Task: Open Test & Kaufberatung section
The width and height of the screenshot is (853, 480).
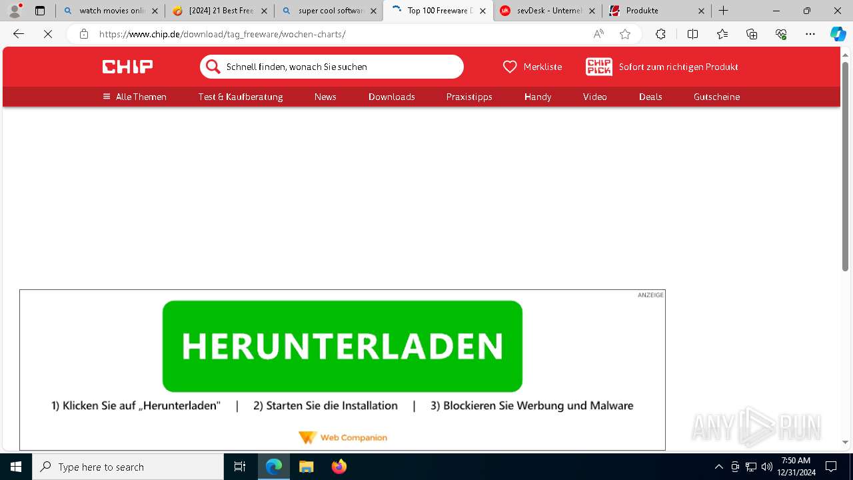Action: pos(241,97)
